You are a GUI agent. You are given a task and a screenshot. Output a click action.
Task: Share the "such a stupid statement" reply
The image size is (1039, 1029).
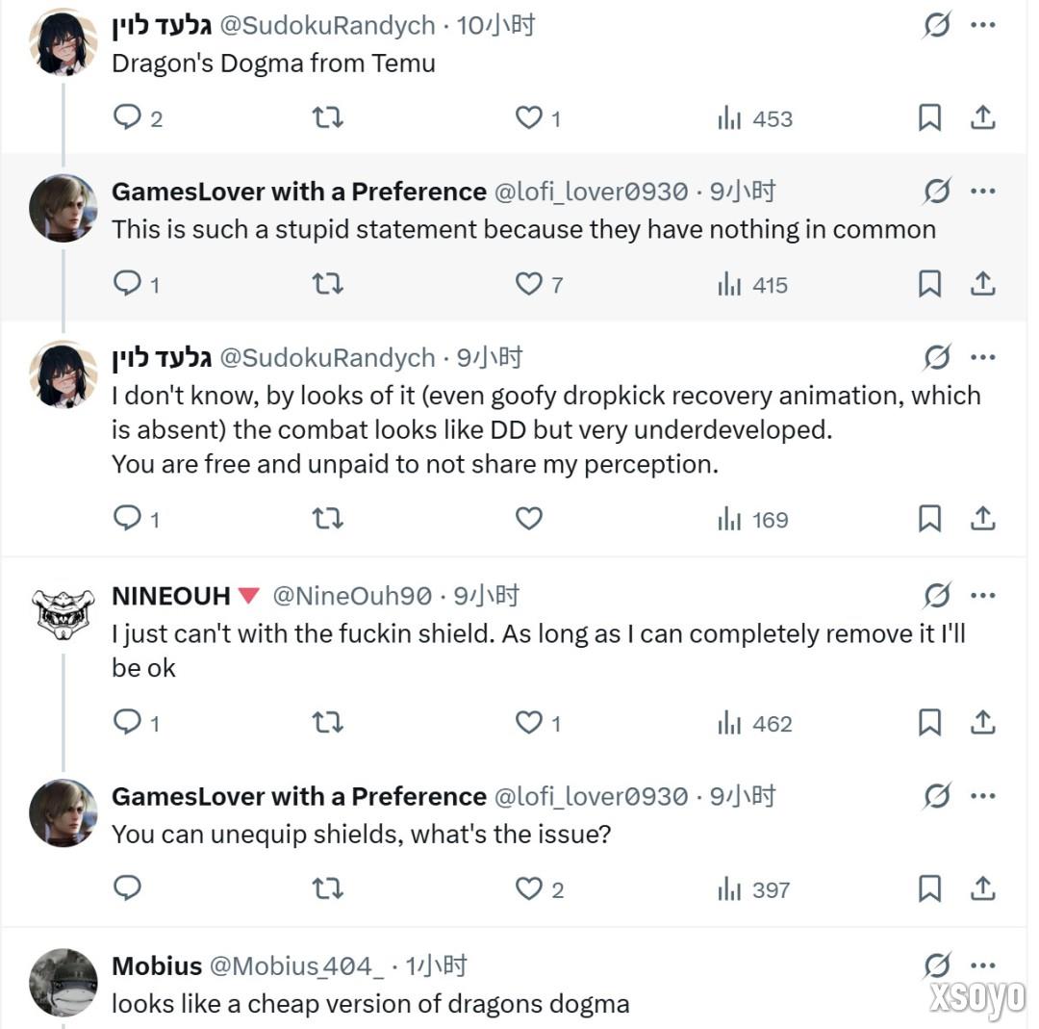981,284
